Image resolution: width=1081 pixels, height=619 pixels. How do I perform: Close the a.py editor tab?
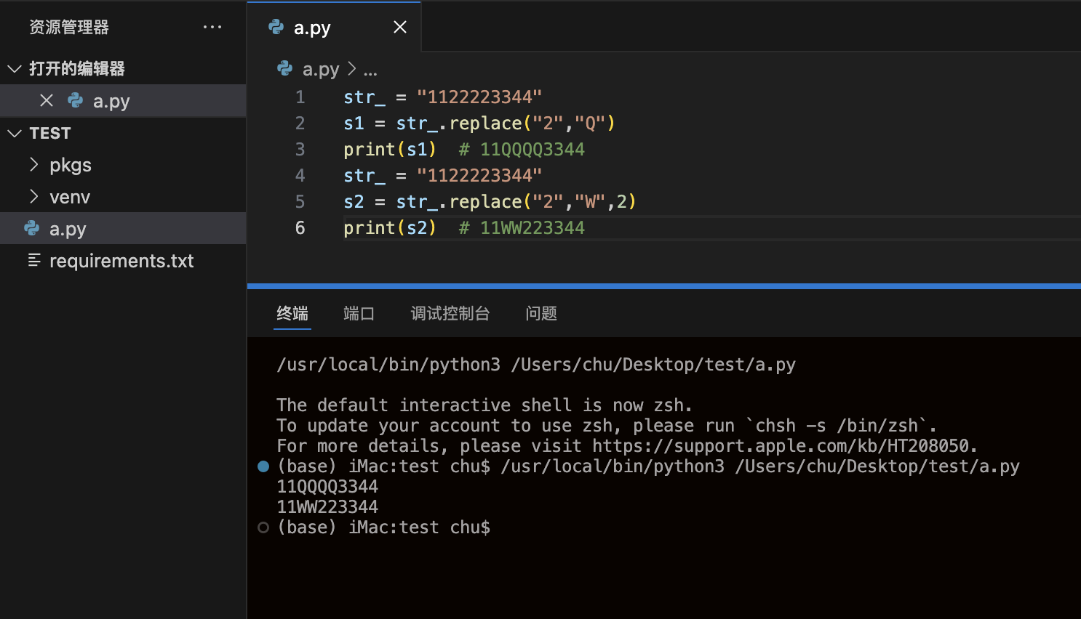pyautogui.click(x=400, y=28)
